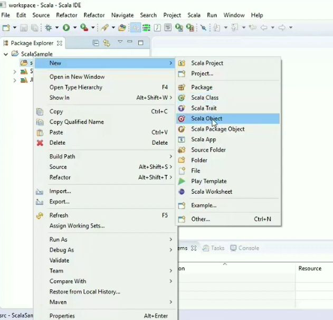Open the Back navigation dropdown arrow
This screenshot has height=320, width=333.
273,27
